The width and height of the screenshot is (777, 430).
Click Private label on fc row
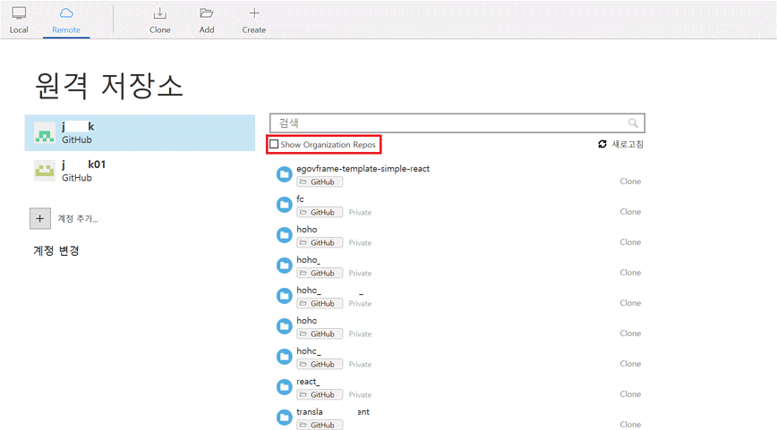point(360,213)
